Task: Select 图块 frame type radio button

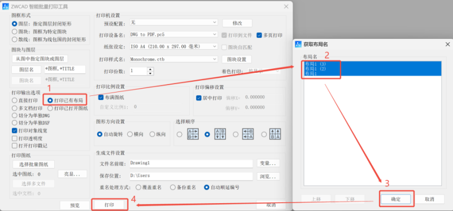Action: [x=14, y=32]
